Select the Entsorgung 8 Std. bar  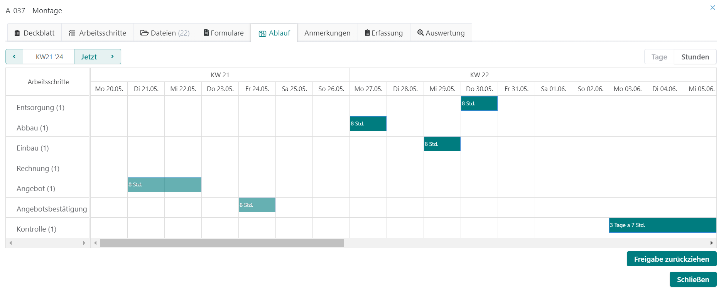point(479,103)
